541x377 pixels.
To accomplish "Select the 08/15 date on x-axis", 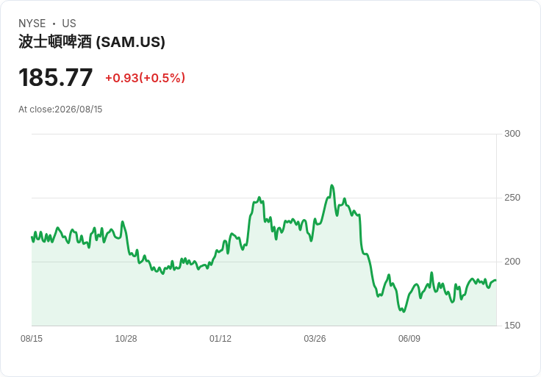I will tap(32, 338).
